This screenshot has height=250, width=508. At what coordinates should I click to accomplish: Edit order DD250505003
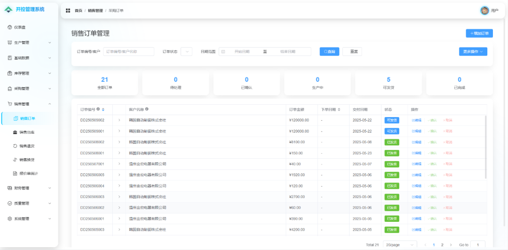tap(417, 230)
